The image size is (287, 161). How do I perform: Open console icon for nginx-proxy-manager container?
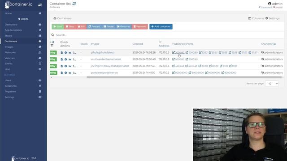pyautogui.click(x=74, y=66)
